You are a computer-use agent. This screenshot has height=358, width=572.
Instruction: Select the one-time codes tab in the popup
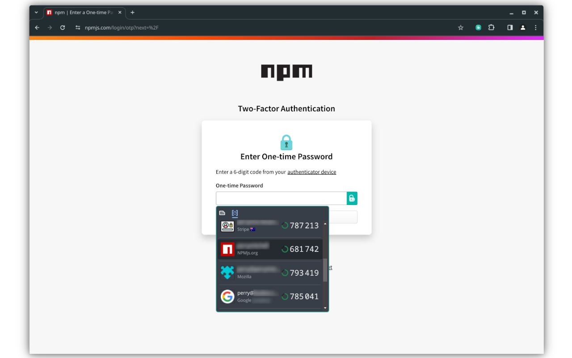(x=235, y=213)
